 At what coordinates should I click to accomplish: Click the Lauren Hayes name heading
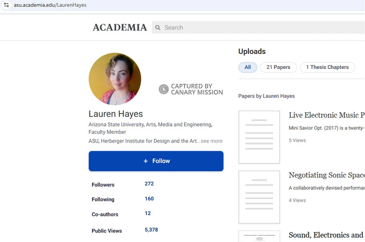pos(116,114)
